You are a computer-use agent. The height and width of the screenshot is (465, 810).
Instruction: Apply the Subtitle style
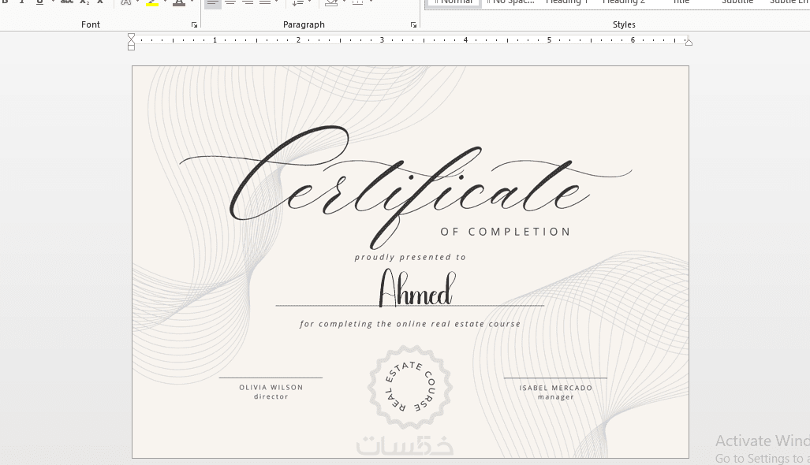pos(737,3)
